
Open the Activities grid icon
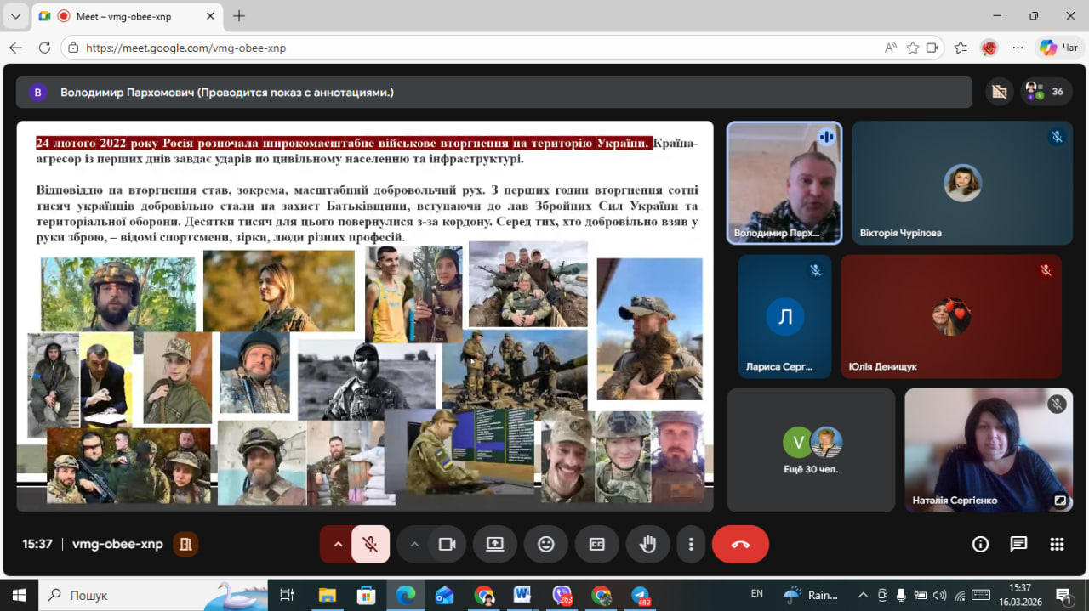tap(1057, 545)
